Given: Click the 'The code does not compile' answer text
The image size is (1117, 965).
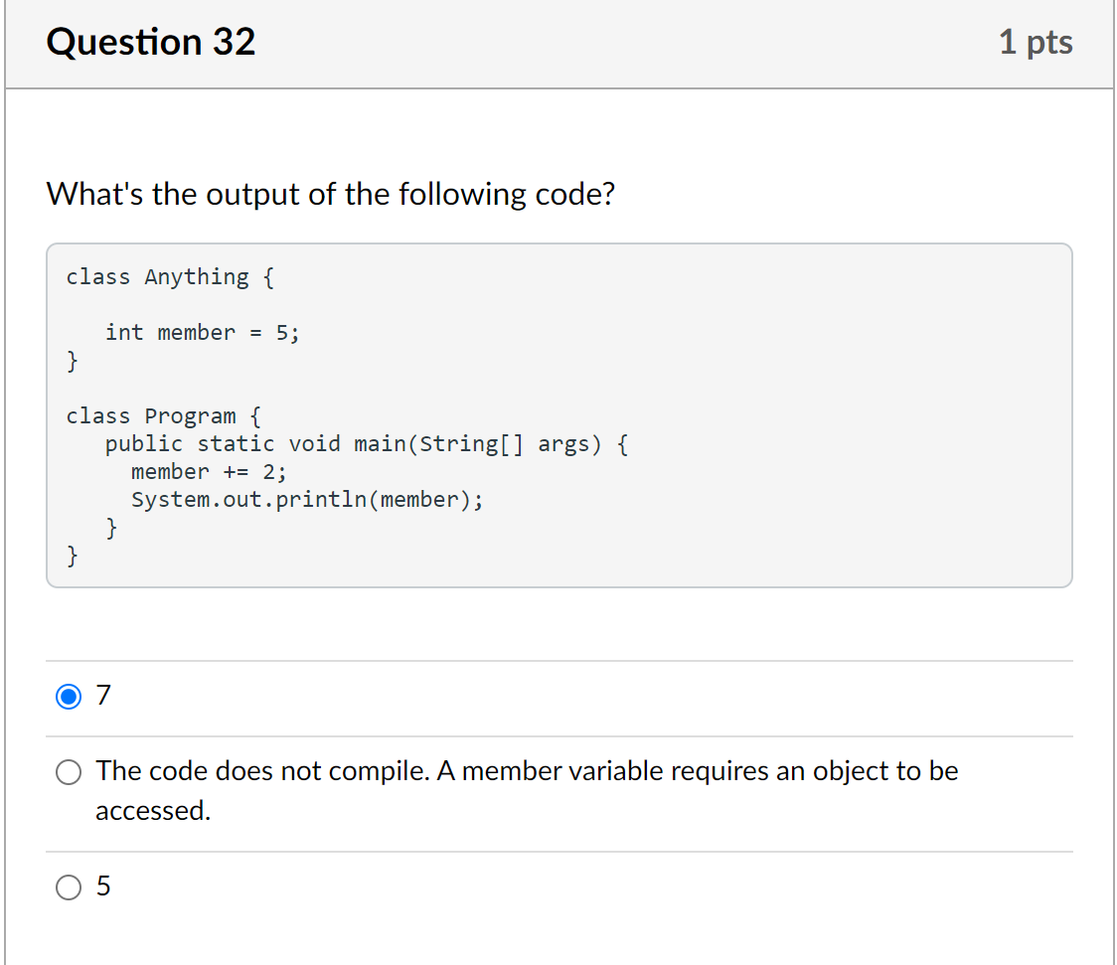Looking at the screenshot, I should coord(527,790).
